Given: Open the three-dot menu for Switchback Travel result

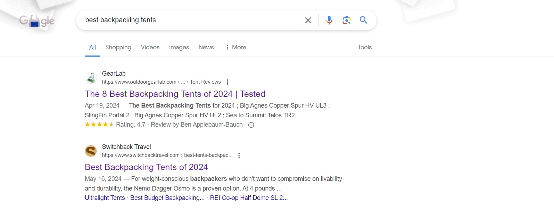Looking at the screenshot, I should [239, 155].
